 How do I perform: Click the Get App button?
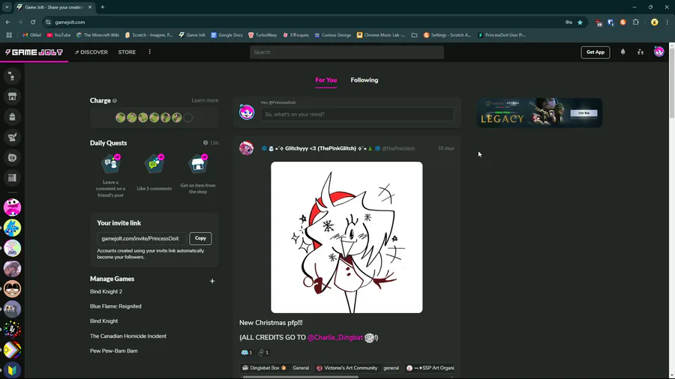click(595, 52)
